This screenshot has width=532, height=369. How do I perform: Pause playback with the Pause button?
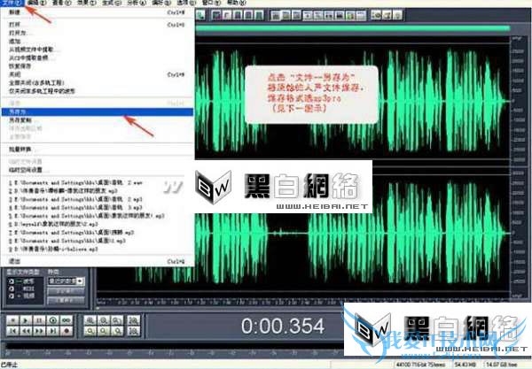(x=39, y=320)
